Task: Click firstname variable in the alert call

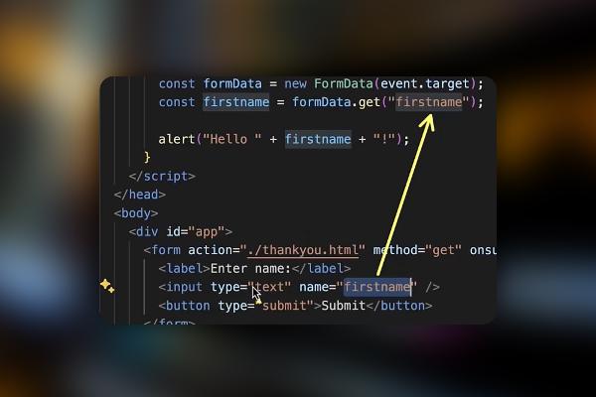Action: pos(318,139)
